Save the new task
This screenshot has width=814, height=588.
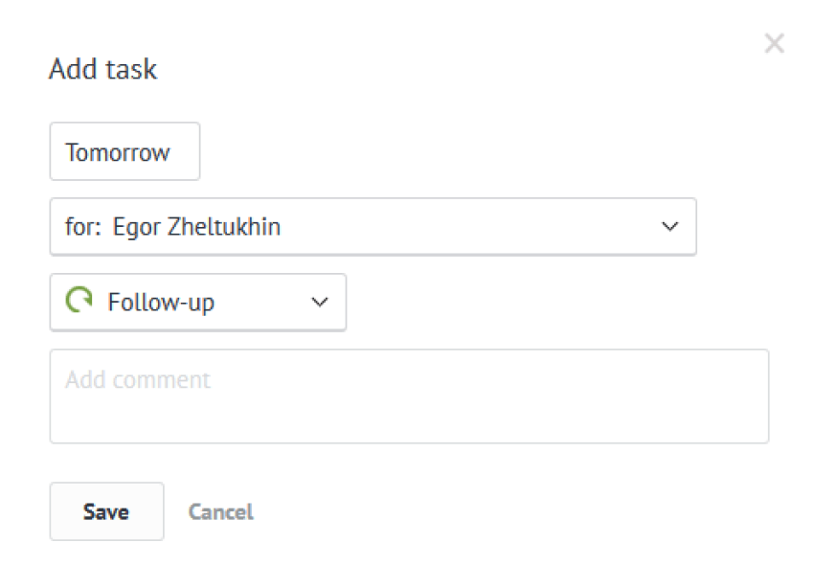pyautogui.click(x=106, y=511)
